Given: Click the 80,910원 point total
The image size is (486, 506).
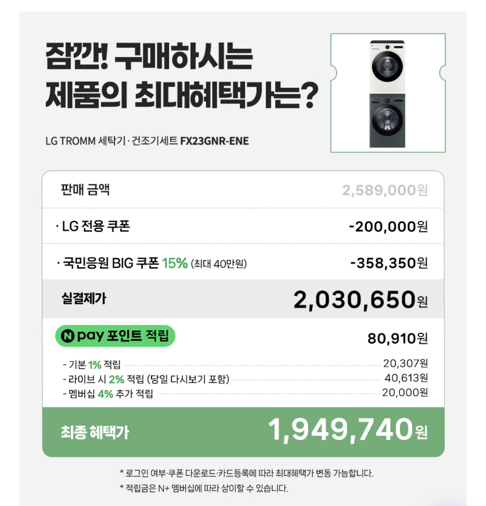Looking at the screenshot, I should (x=397, y=338).
